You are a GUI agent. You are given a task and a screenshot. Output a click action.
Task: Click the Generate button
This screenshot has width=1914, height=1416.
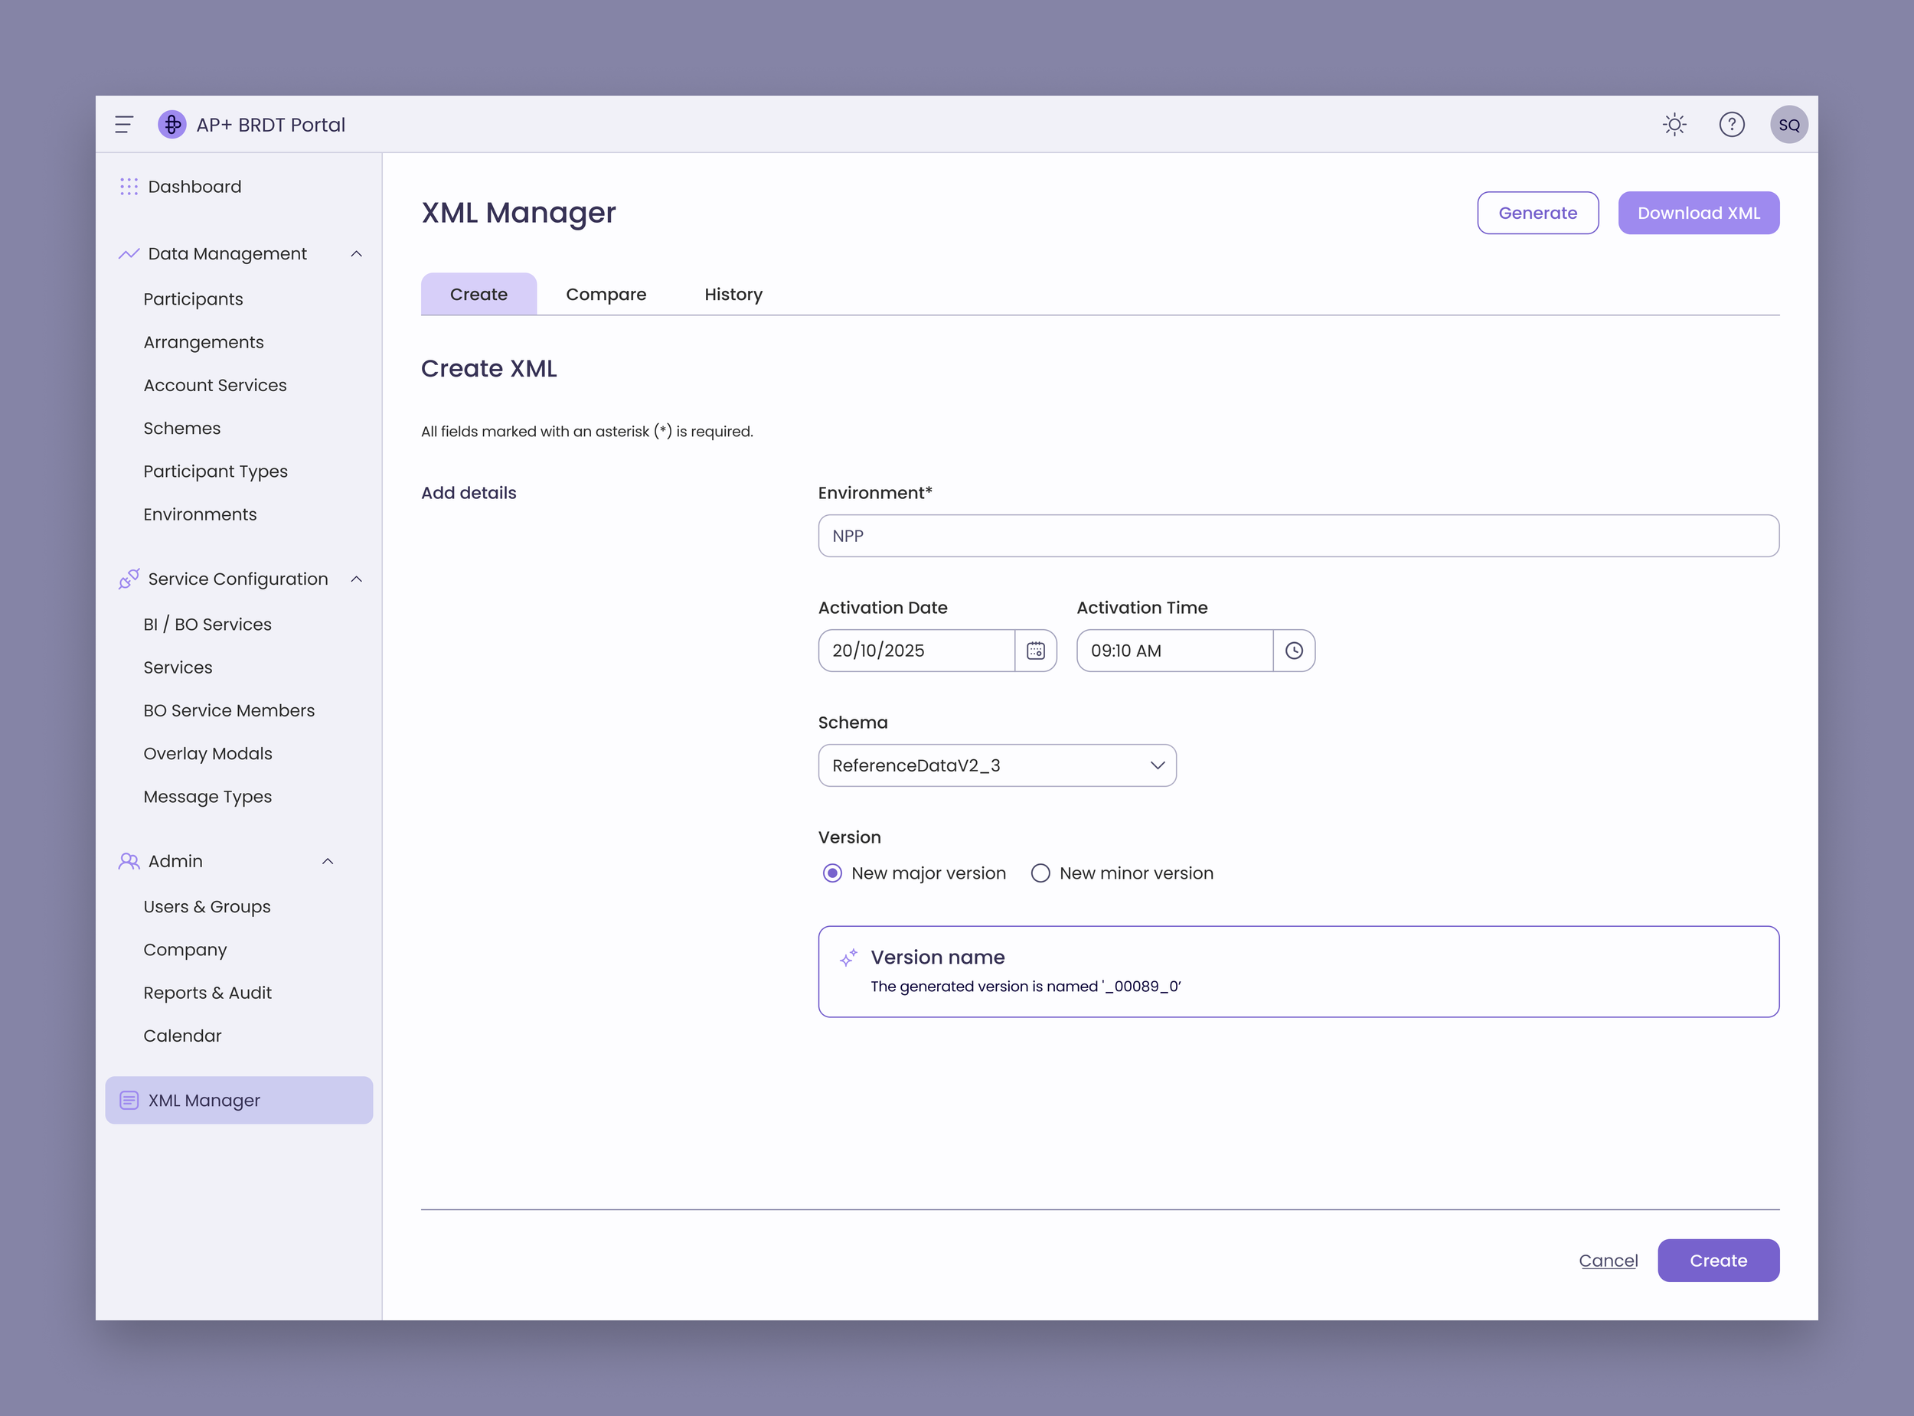point(1537,213)
